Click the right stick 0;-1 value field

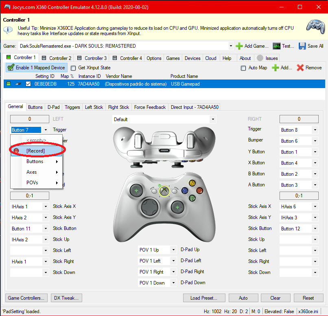click(x=299, y=195)
